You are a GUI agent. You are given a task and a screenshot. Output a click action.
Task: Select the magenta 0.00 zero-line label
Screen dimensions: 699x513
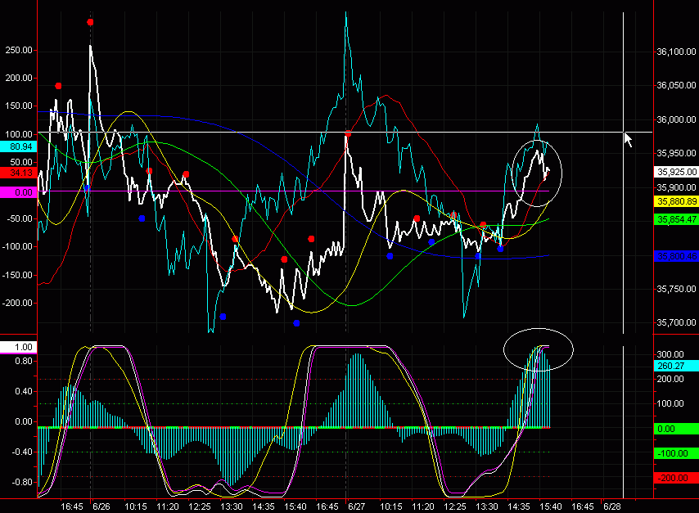(18, 192)
